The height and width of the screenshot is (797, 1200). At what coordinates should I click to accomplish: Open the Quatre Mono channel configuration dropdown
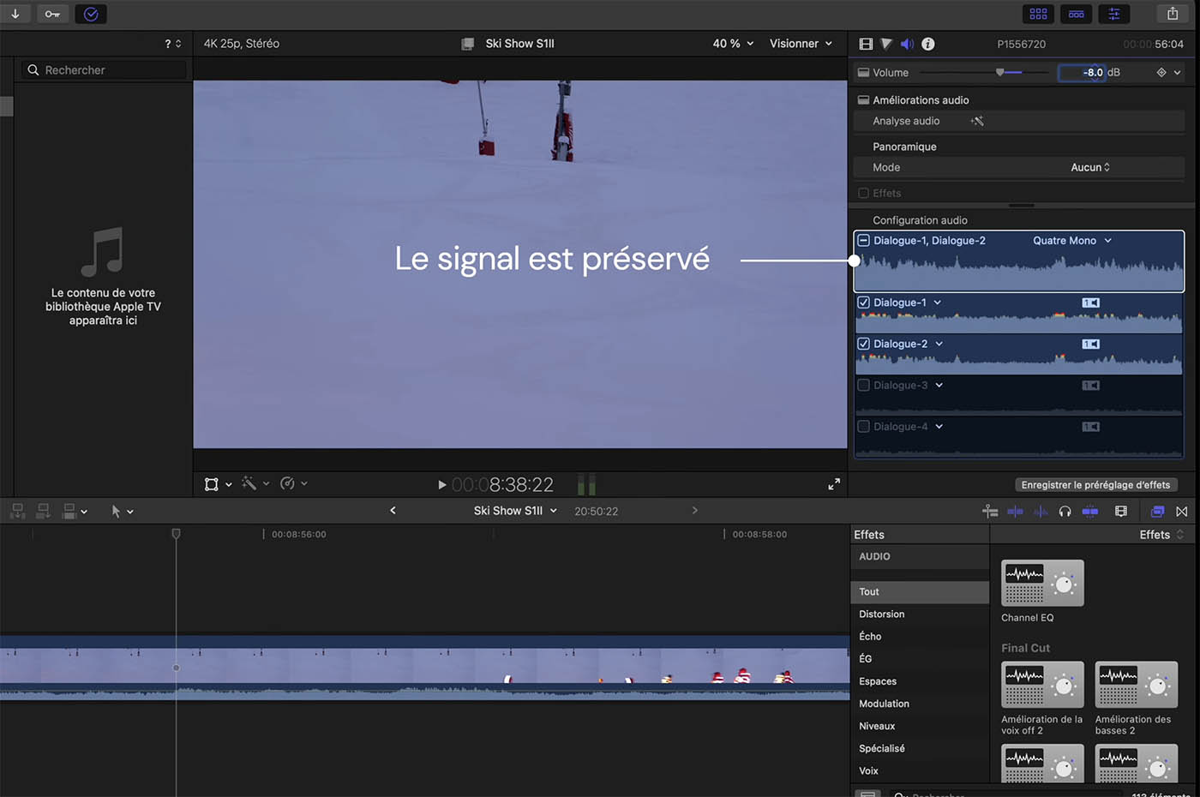[x=1071, y=241]
